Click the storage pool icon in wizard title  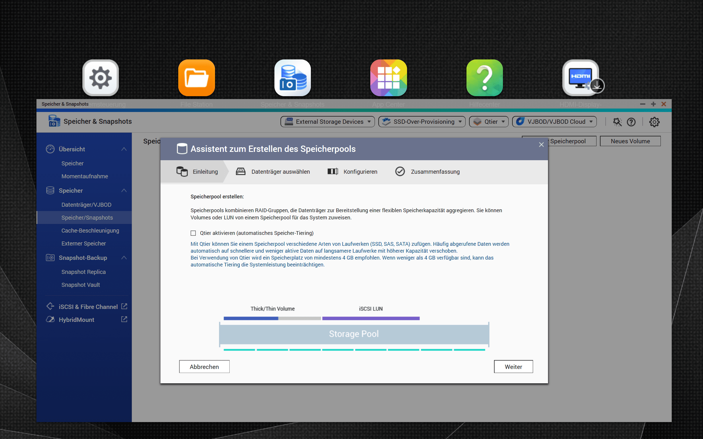pos(182,149)
